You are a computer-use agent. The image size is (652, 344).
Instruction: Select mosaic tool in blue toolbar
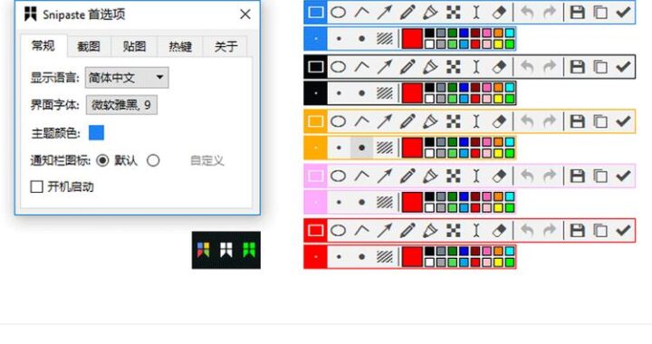(454, 12)
